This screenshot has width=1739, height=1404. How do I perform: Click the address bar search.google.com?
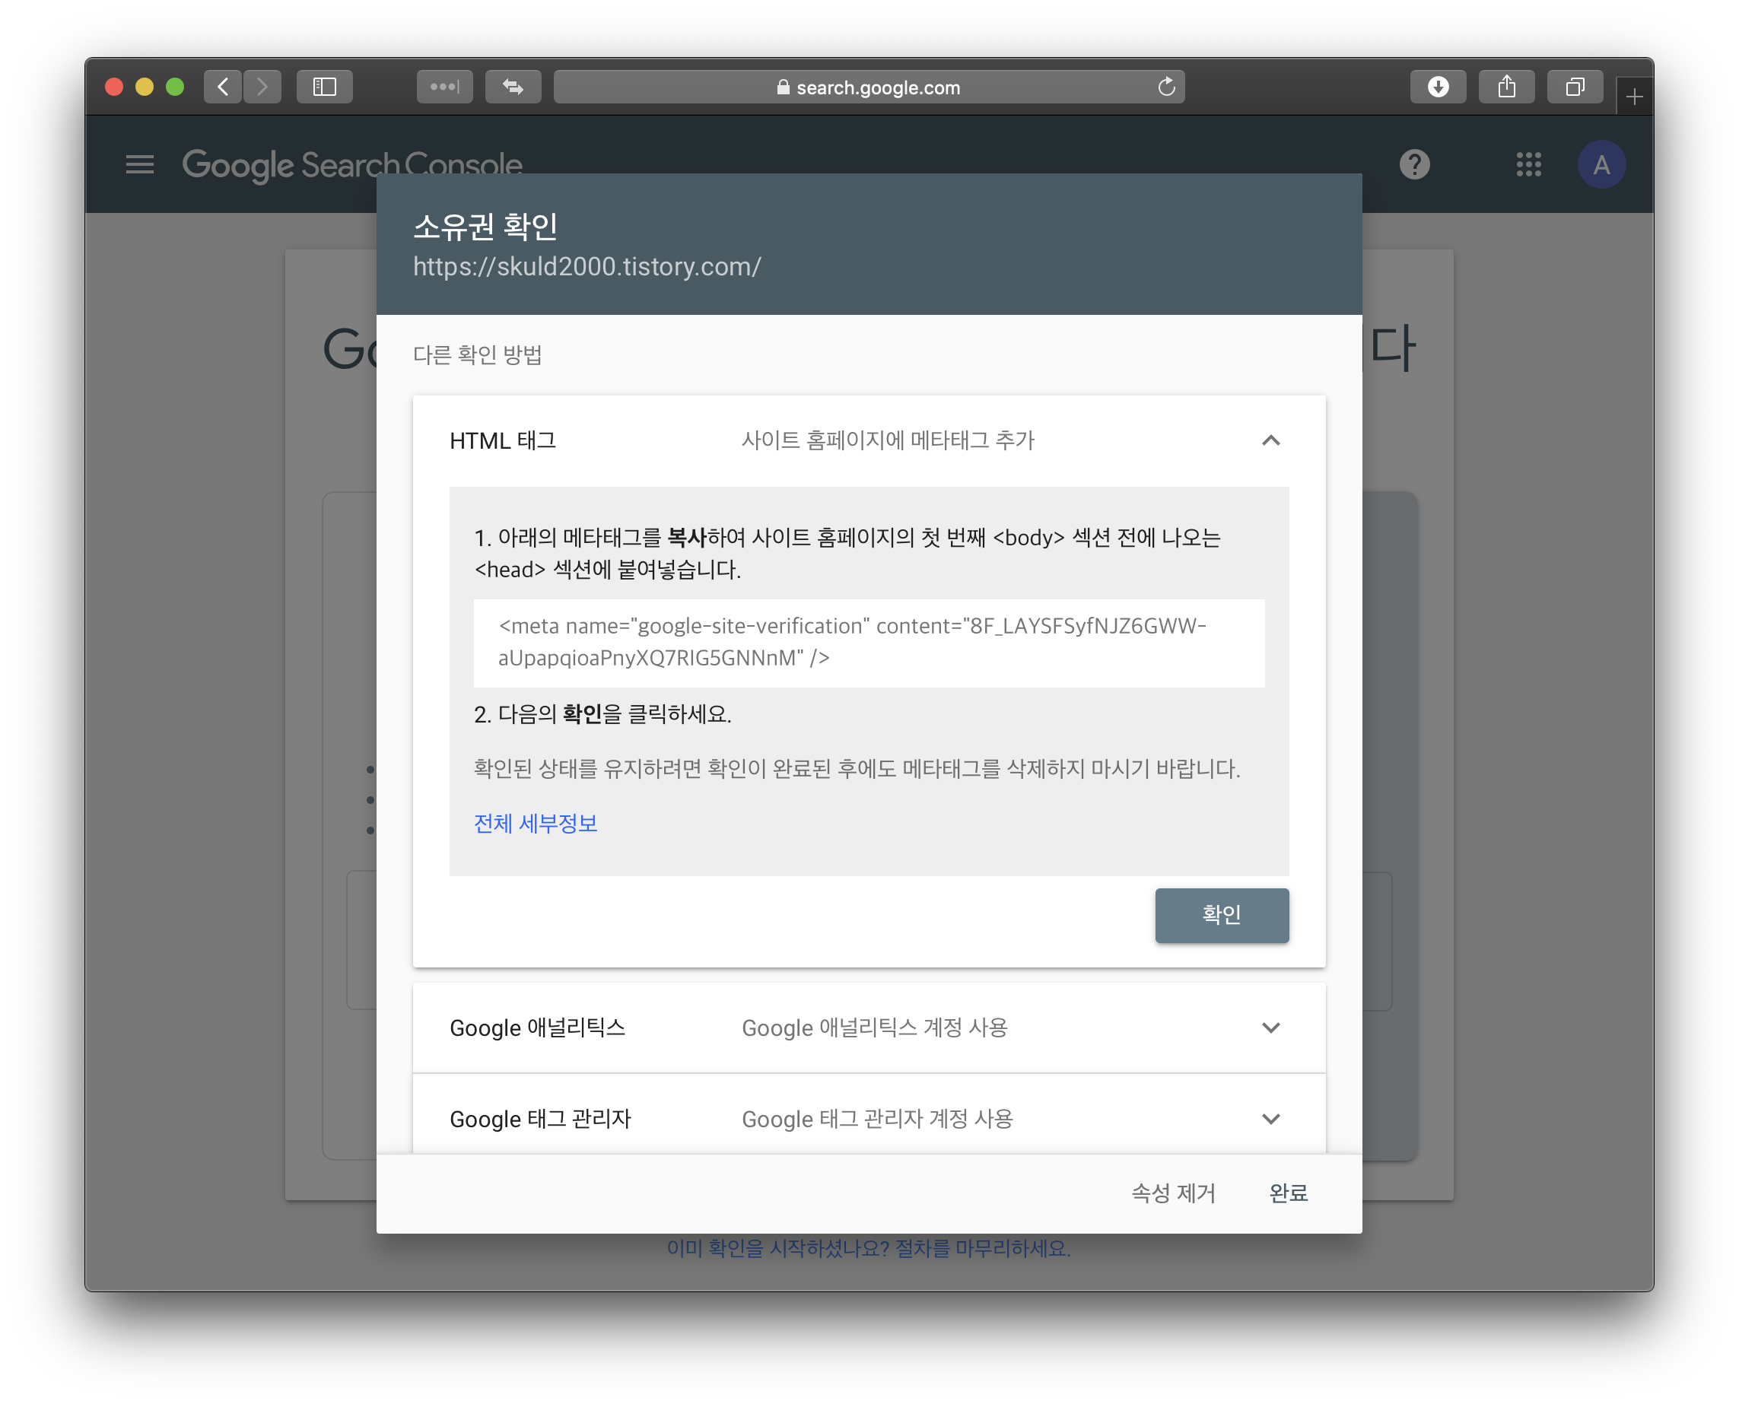tap(869, 87)
